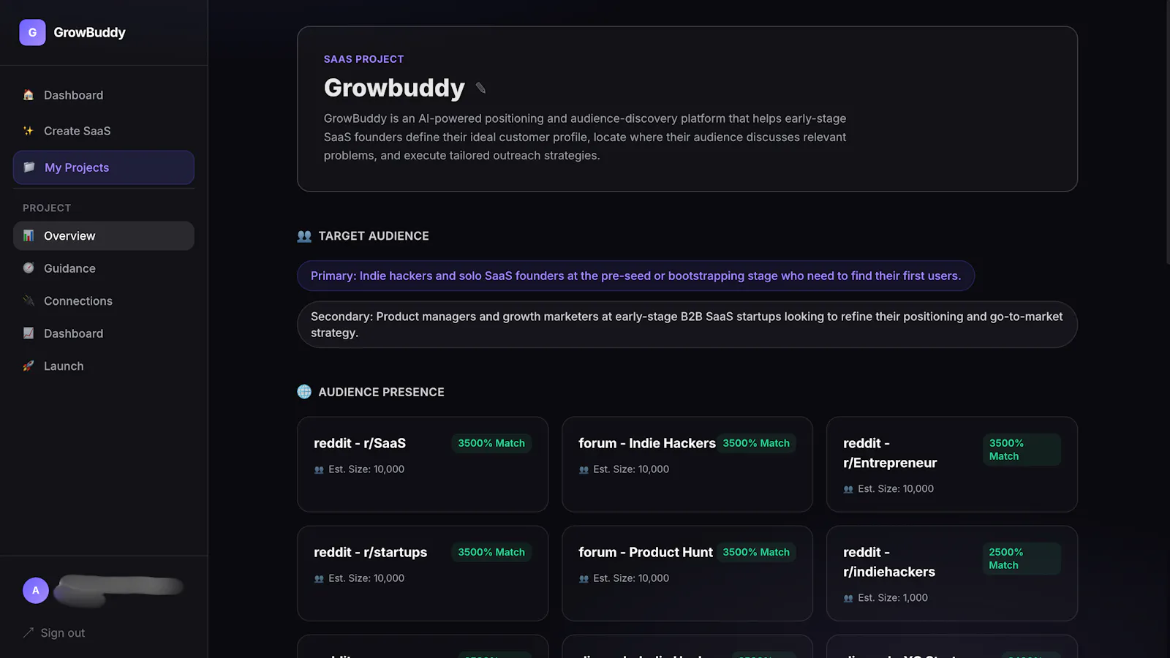Click the PROJECT sidebar section label
The height and width of the screenshot is (658, 1170).
[x=47, y=208]
